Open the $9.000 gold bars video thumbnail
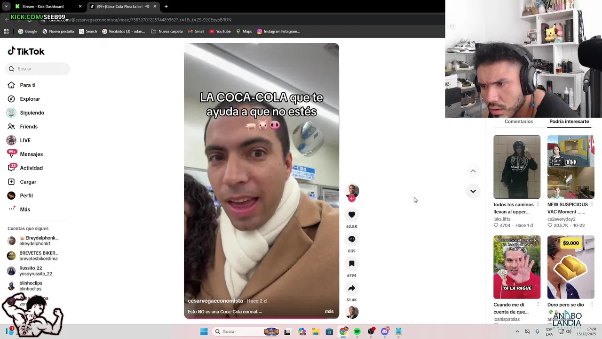The image size is (602, 339). 571,267
